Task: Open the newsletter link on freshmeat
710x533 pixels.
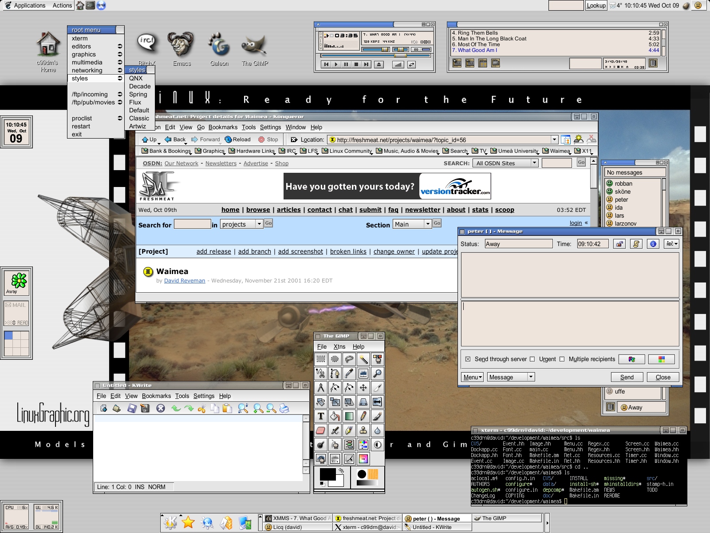Action: coord(422,210)
